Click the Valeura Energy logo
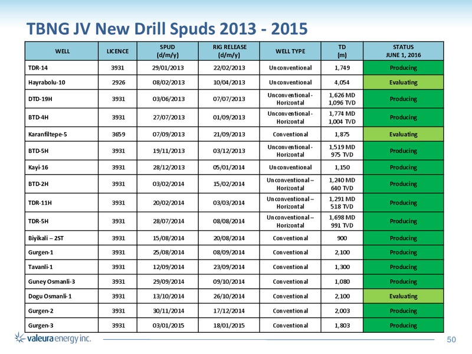Screen dimensions: 472x354 click(53, 338)
